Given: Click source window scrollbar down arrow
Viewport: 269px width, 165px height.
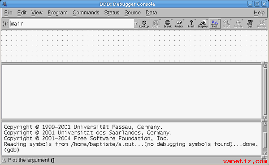Looking at the screenshot, I should click(x=265, y=117).
